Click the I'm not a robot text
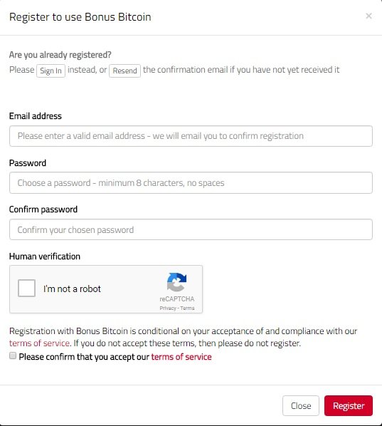 click(72, 289)
